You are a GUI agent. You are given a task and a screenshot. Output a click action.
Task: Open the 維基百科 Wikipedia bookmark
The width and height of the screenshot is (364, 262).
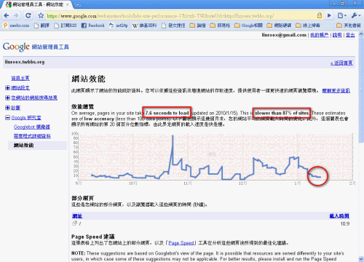tap(145, 25)
